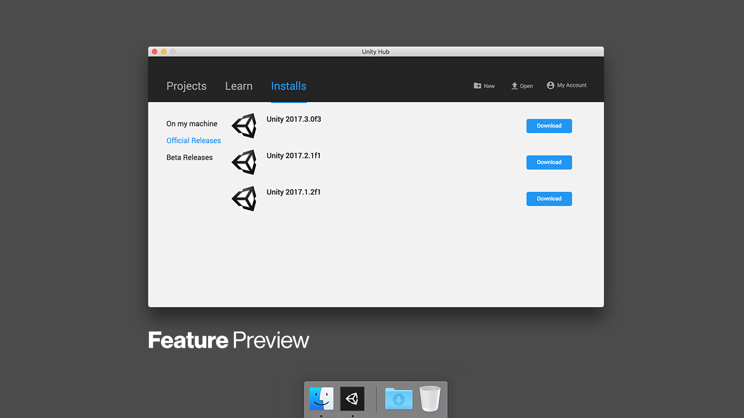The image size is (744, 418).
Task: Click Unity logo beside 2017.2.1f1
Action: pyautogui.click(x=244, y=162)
